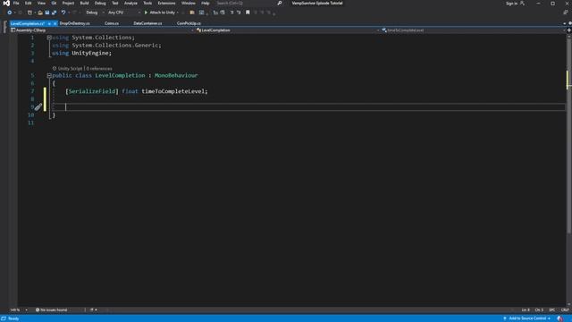Click the Undo icon
The height and width of the screenshot is (322, 572).
[63, 13]
